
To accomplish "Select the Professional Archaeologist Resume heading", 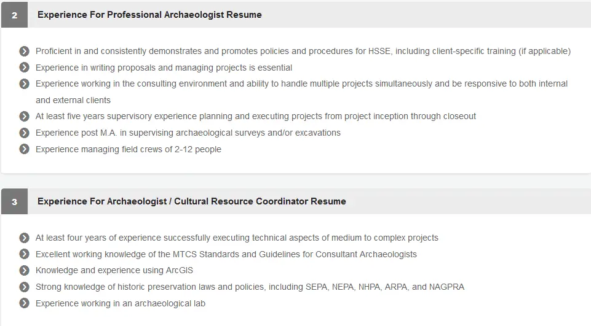I will pyautogui.click(x=149, y=15).
